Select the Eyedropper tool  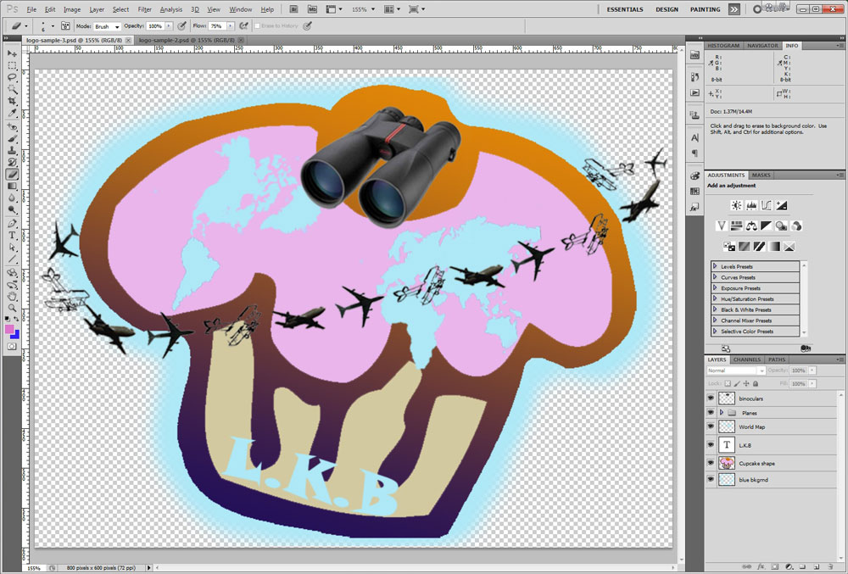(x=13, y=113)
